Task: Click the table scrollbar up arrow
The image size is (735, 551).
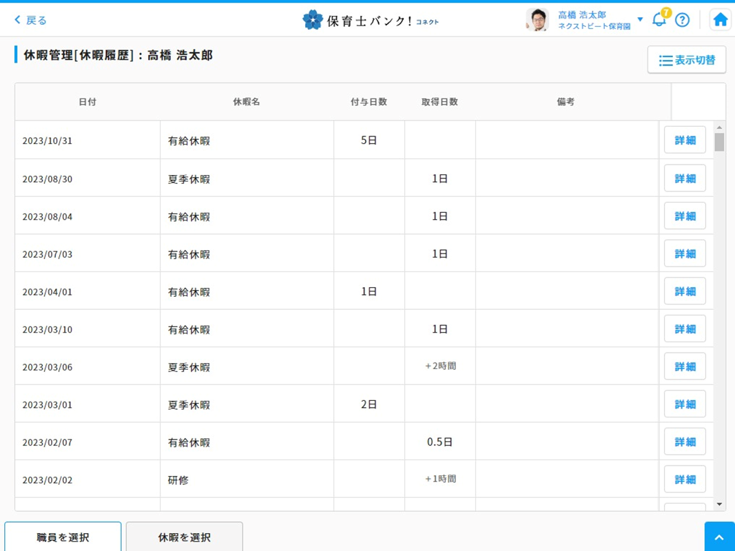Action: pyautogui.click(x=719, y=127)
